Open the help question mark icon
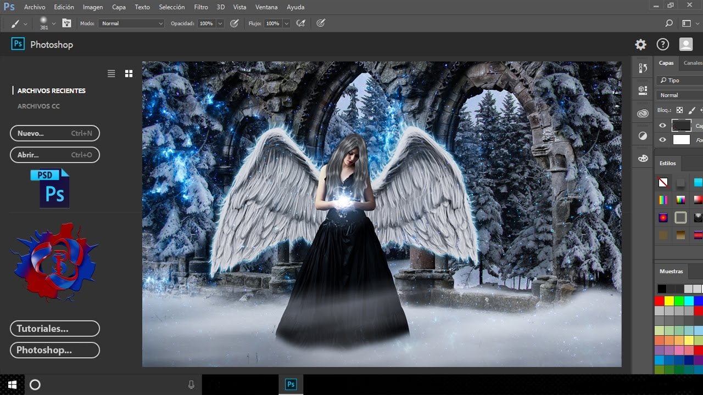The width and height of the screenshot is (703, 395). tap(663, 44)
